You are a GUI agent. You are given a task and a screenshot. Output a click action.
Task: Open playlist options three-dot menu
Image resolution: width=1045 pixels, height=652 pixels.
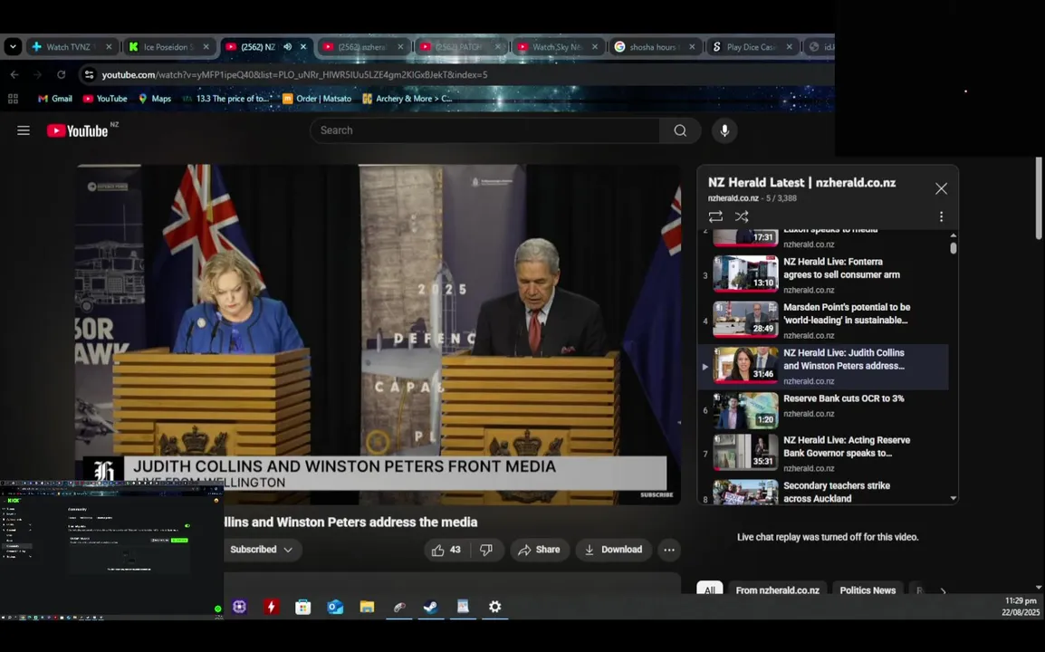click(x=941, y=216)
